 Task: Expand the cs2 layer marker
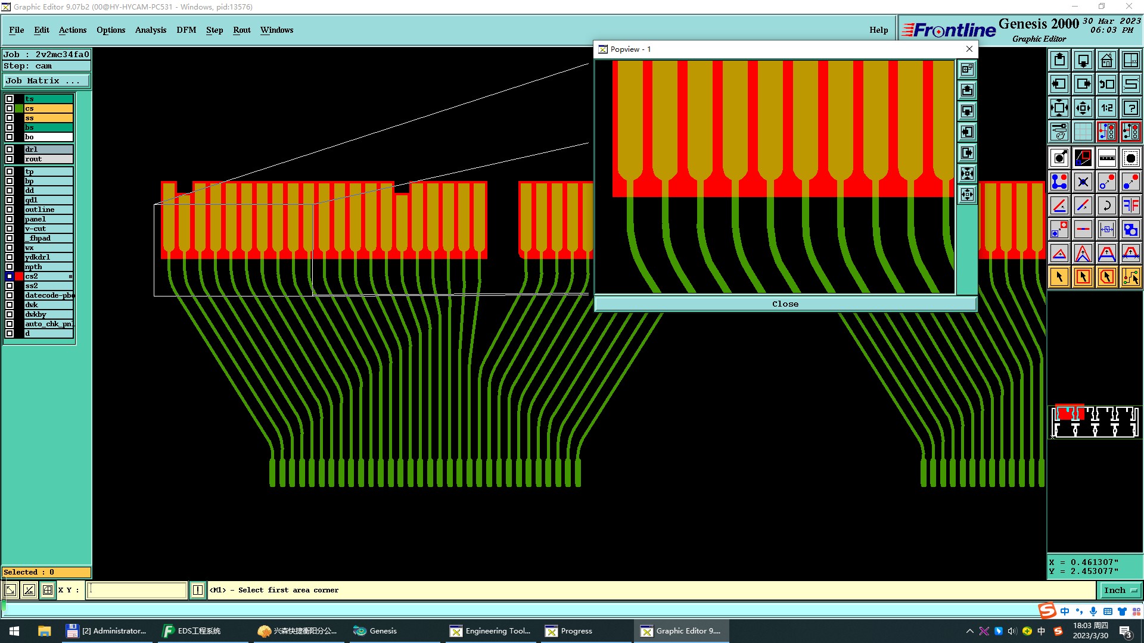pyautogui.click(x=70, y=276)
